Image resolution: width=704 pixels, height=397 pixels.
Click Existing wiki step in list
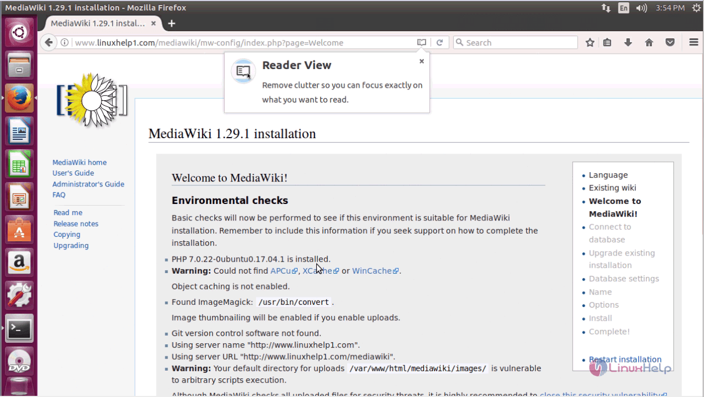point(612,188)
